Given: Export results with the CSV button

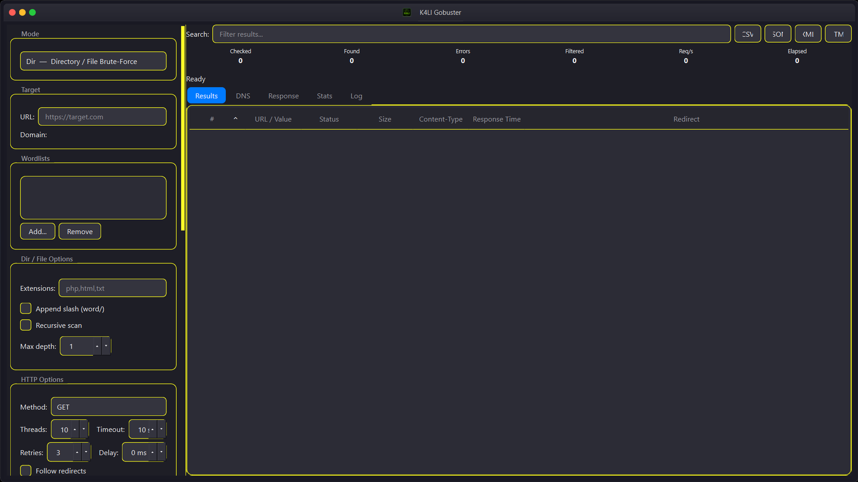Looking at the screenshot, I should pyautogui.click(x=748, y=34).
